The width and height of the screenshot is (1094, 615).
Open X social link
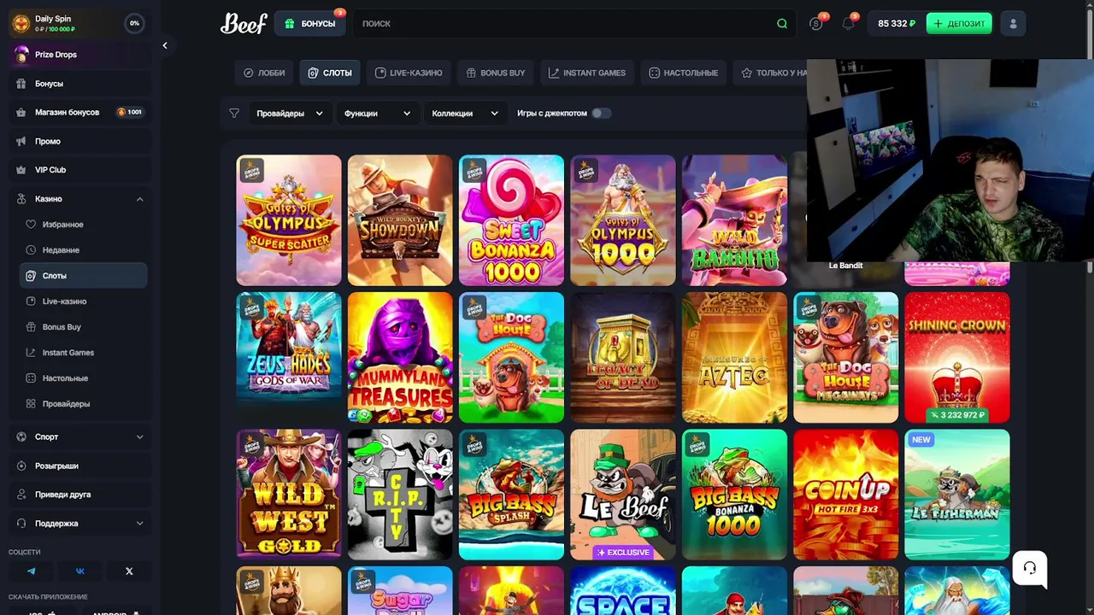[x=129, y=571]
